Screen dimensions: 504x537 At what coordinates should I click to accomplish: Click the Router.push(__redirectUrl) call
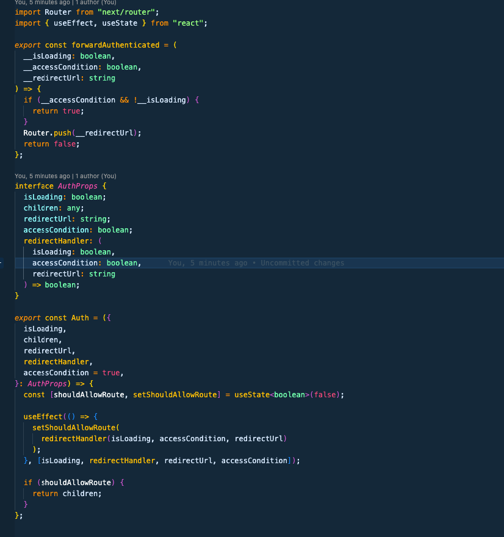82,133
